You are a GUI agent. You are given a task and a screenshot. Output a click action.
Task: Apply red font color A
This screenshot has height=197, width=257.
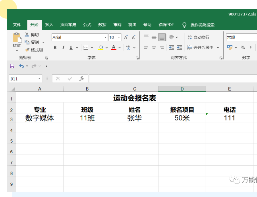coord(114,48)
